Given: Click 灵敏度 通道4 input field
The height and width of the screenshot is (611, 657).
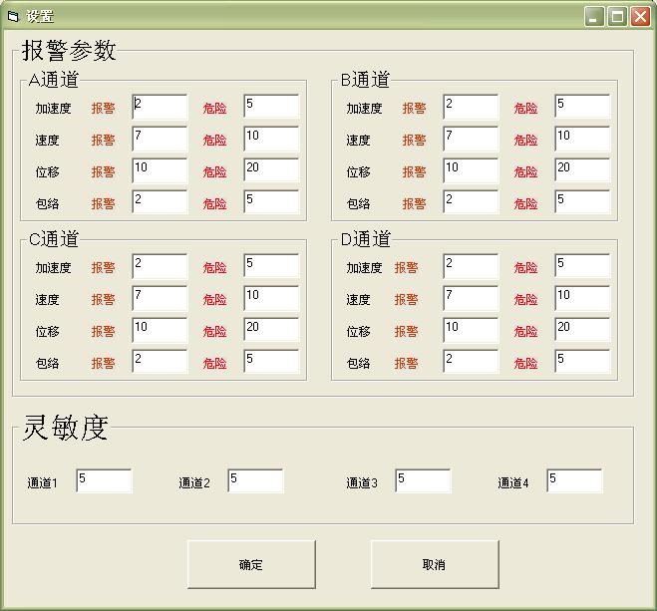Looking at the screenshot, I should [574, 482].
